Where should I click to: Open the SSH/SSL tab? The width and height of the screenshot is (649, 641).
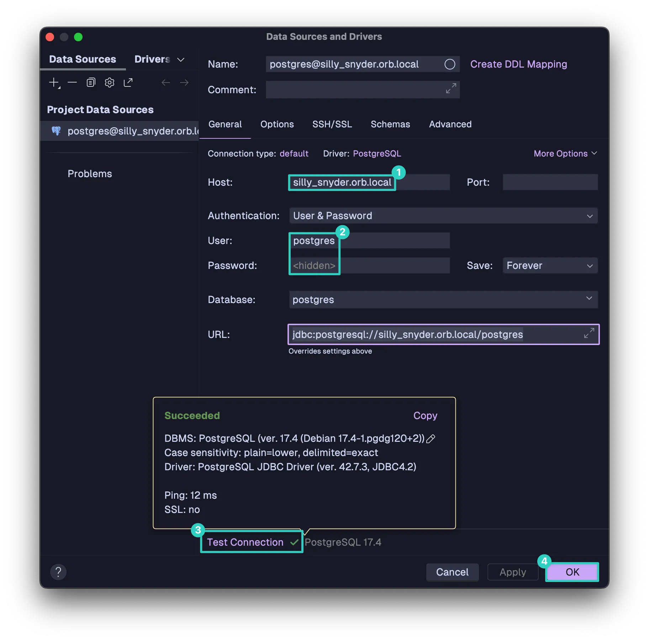pyautogui.click(x=332, y=124)
